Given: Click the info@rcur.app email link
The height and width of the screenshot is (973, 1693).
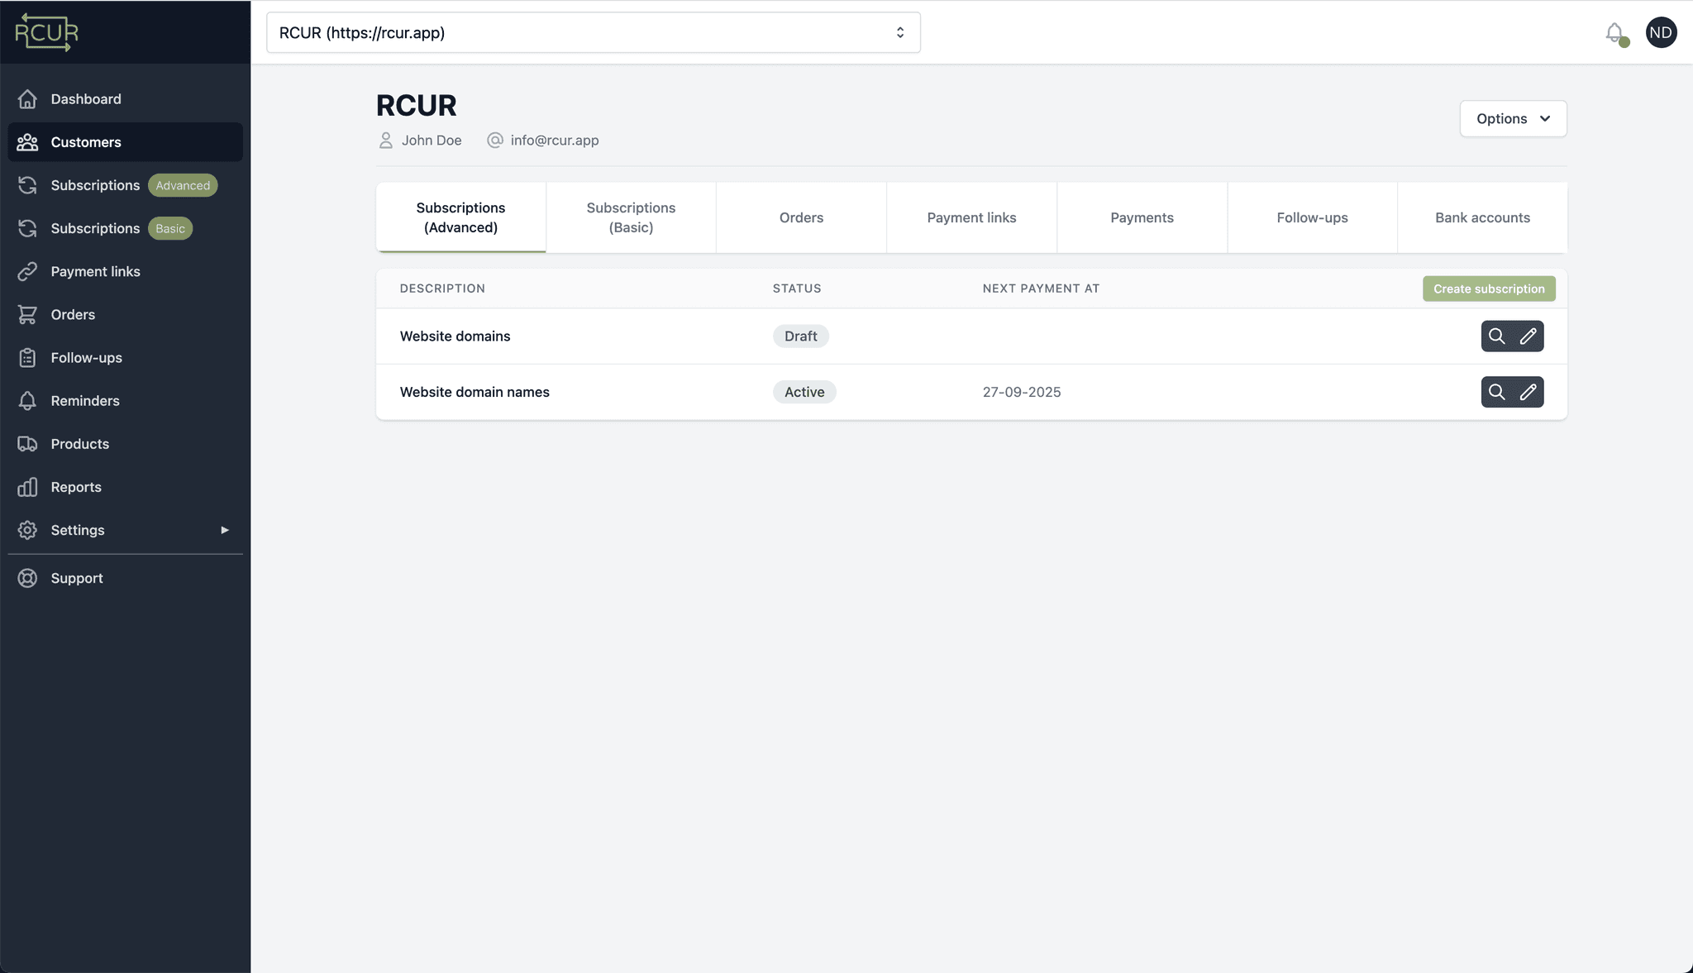Looking at the screenshot, I should (x=554, y=140).
